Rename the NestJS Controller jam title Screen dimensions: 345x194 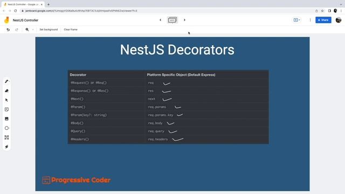[25, 20]
